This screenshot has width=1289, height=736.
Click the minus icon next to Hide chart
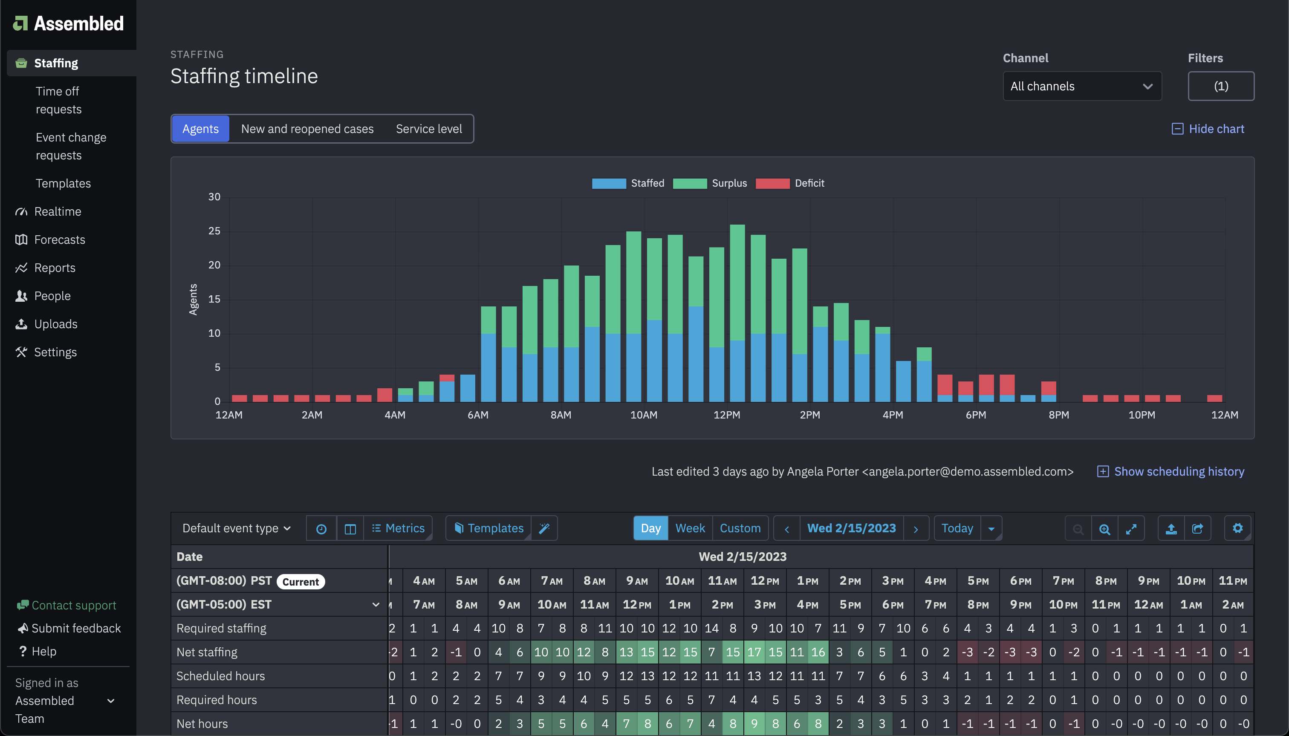[x=1177, y=129]
